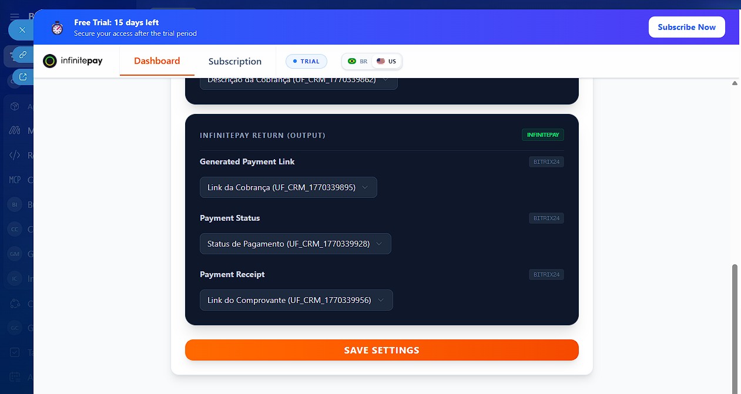Click the hamburger menu icon
741x394 pixels.
click(x=14, y=16)
